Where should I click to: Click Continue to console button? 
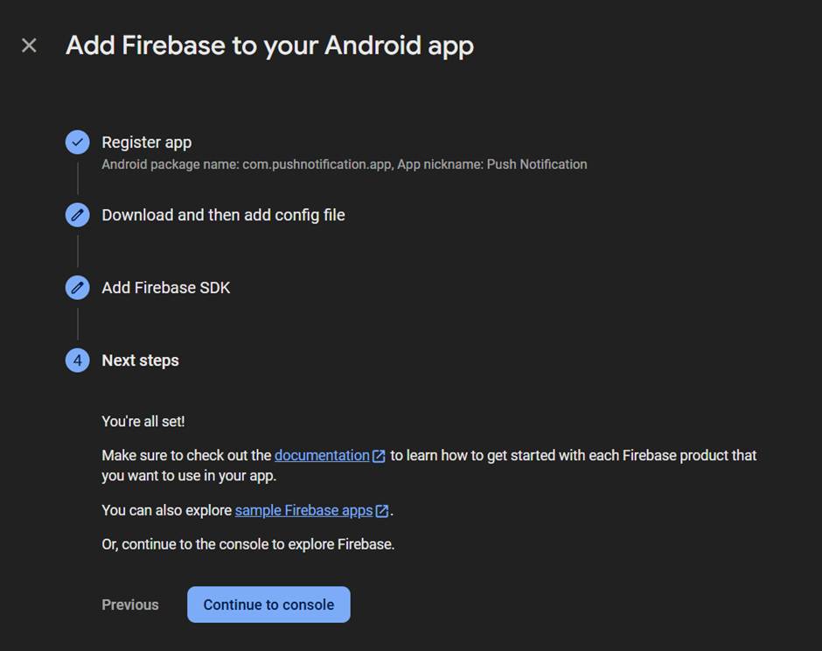(x=268, y=605)
